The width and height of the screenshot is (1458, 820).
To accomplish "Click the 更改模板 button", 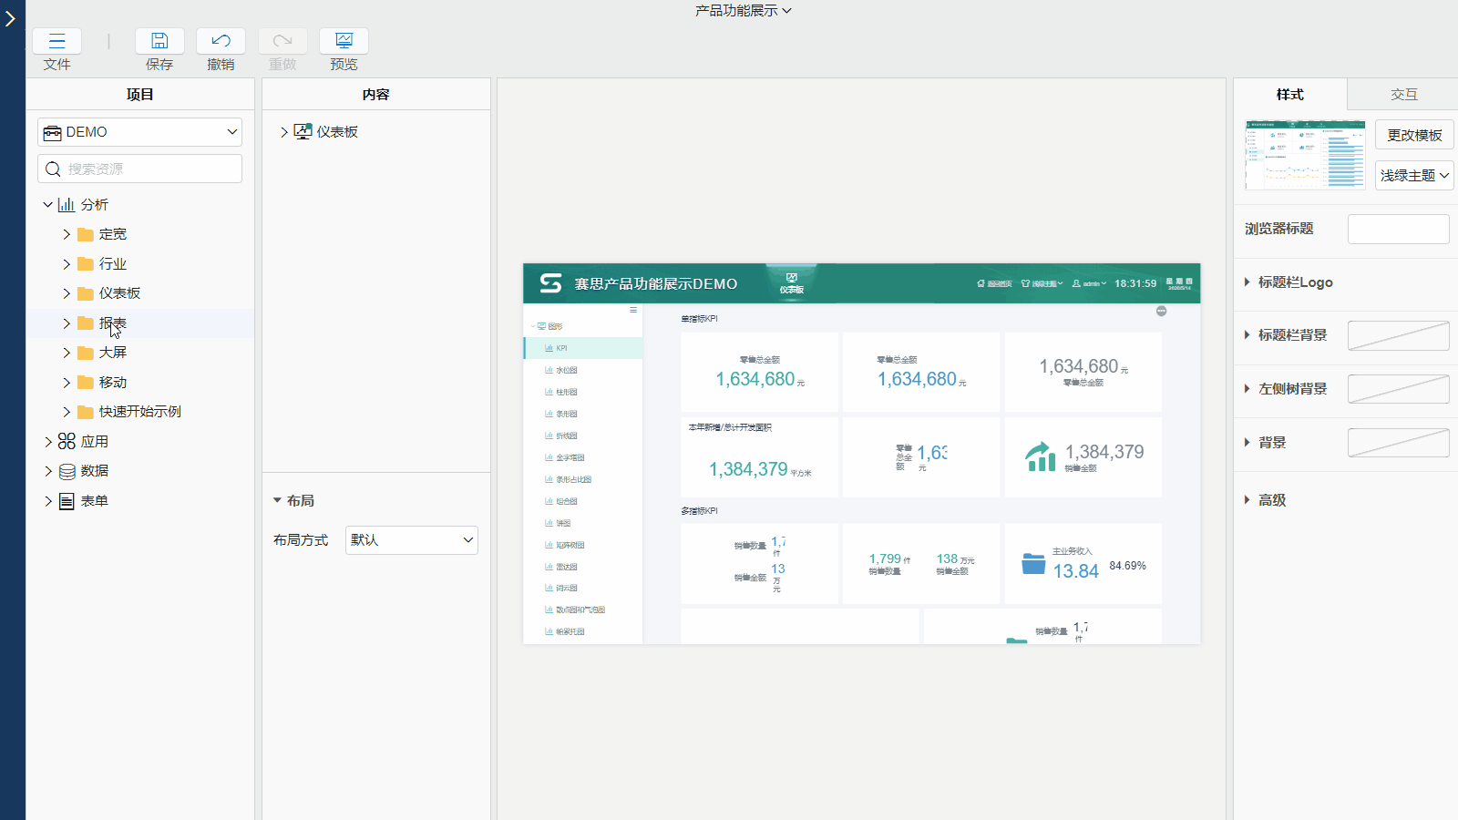I will 1413,135.
